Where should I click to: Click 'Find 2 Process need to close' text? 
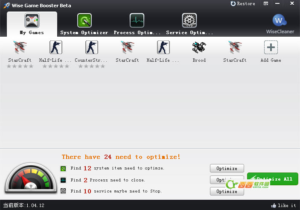(108, 180)
